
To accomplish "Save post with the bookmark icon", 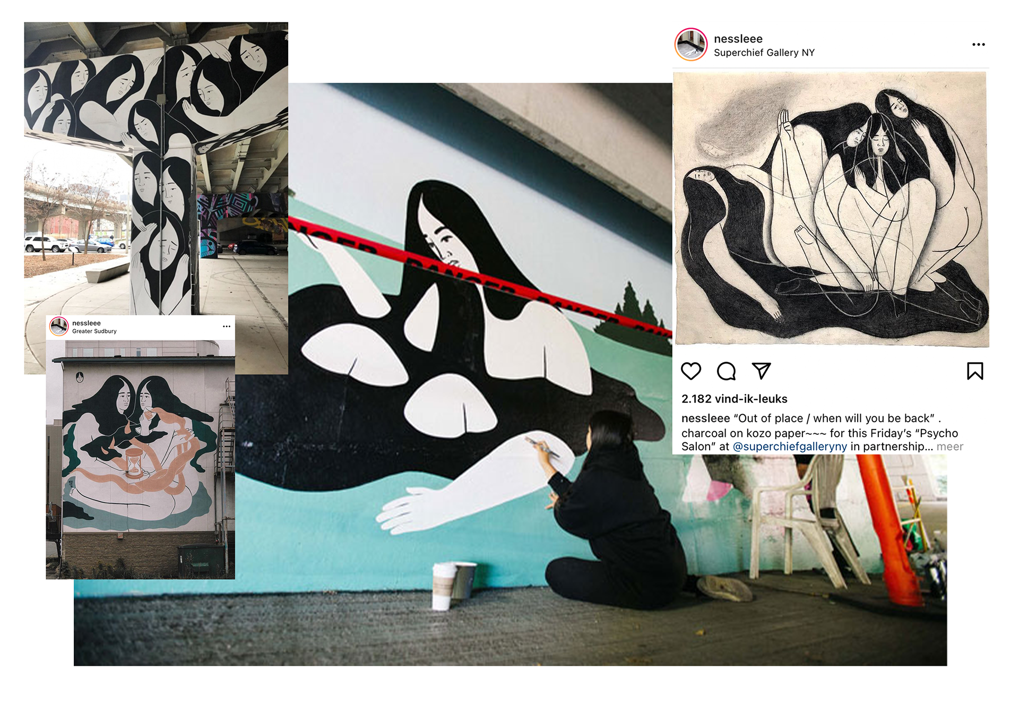I will tap(974, 371).
